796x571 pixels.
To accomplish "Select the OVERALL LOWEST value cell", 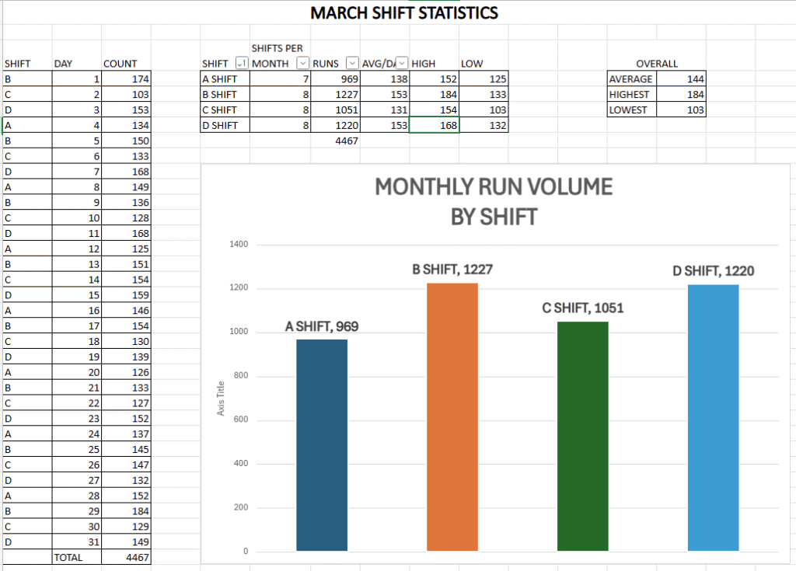I will 681,110.
